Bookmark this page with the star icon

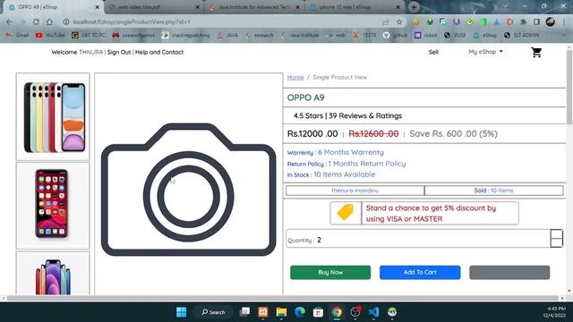coord(399,21)
